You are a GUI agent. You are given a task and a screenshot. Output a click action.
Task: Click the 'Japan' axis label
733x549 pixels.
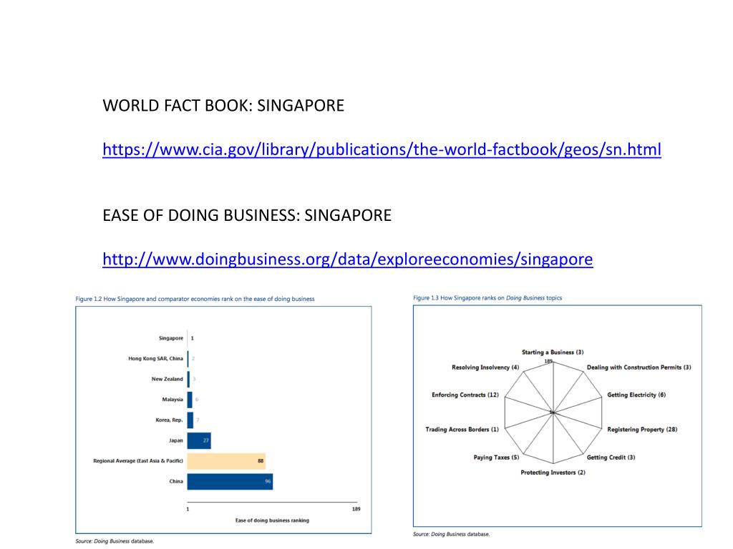[176, 440]
